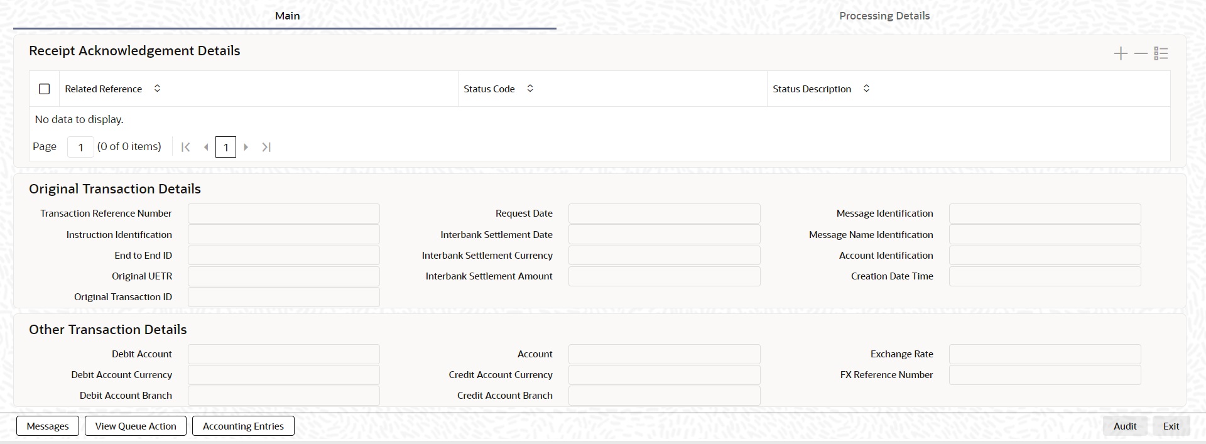Click Message Name Identification field
This screenshot has width=1206, height=444.
[1045, 234]
